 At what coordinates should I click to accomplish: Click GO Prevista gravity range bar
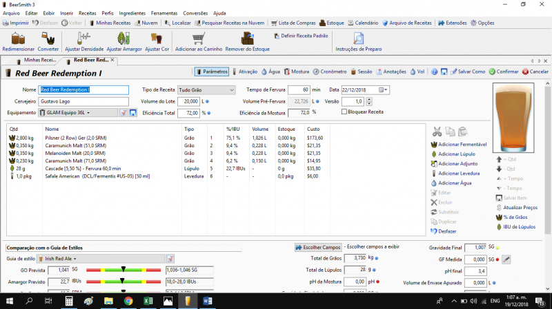coord(124,270)
